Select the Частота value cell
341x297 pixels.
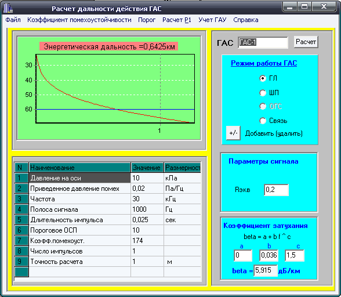pos(147,199)
